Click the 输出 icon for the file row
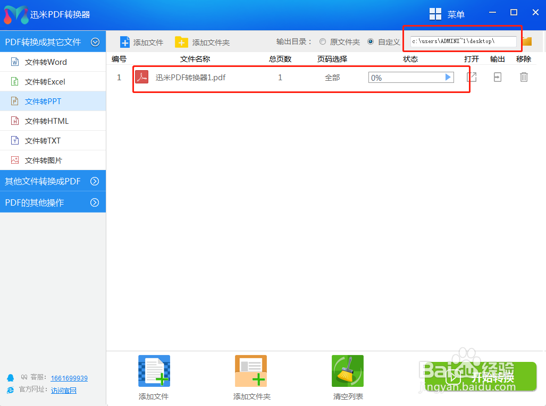This screenshot has width=546, height=406. [497, 77]
